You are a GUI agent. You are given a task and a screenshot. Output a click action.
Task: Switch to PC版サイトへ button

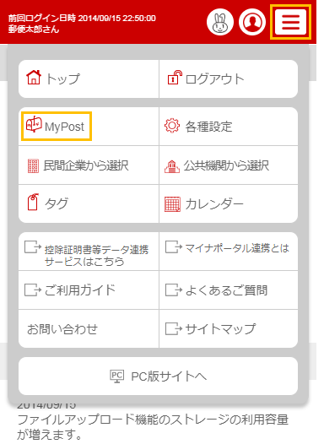[158, 376]
